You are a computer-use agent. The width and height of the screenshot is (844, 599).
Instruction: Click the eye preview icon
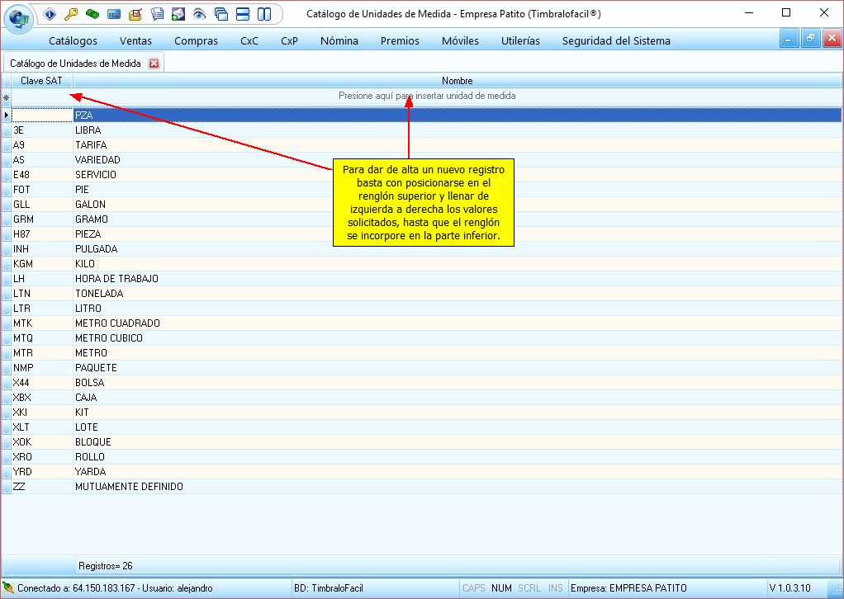[x=200, y=14]
